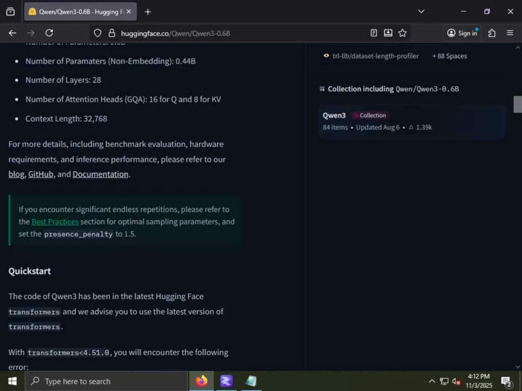Screen dimensions: 522x391
Task: Open the muted volume tray icon
Action: (x=456, y=381)
